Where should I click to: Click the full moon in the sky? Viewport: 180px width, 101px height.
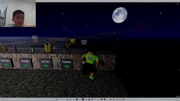[x=120, y=15]
